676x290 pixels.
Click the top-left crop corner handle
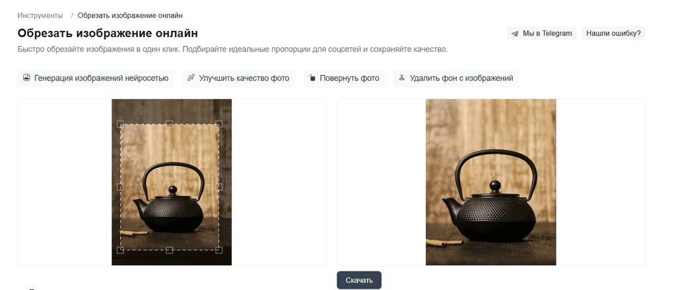[x=120, y=124]
